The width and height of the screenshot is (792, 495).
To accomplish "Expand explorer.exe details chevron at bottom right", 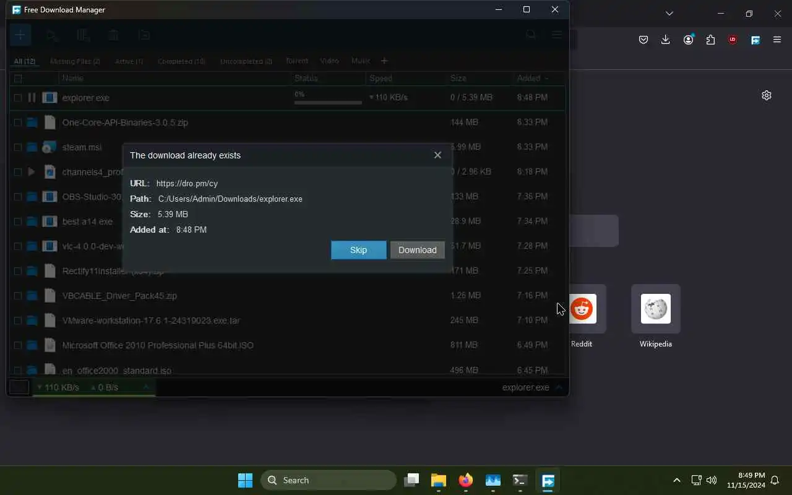I will [x=559, y=387].
